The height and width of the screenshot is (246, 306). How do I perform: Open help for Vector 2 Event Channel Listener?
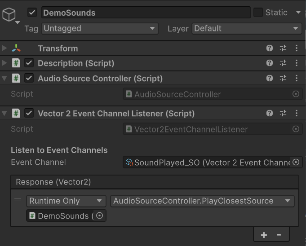click(270, 113)
